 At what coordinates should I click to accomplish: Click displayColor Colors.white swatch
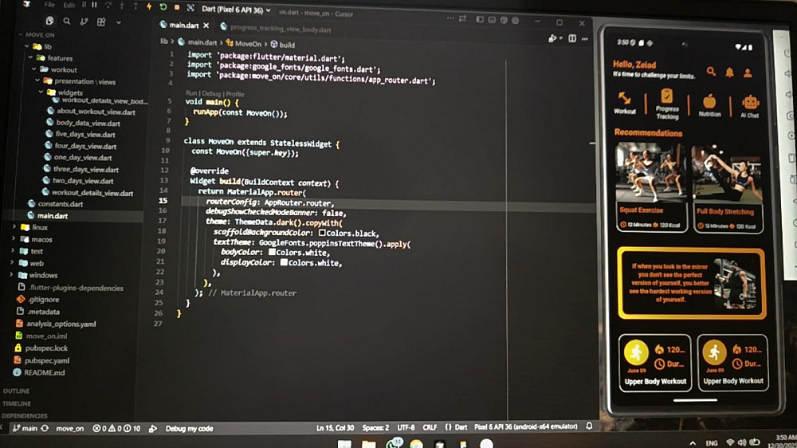click(x=285, y=262)
